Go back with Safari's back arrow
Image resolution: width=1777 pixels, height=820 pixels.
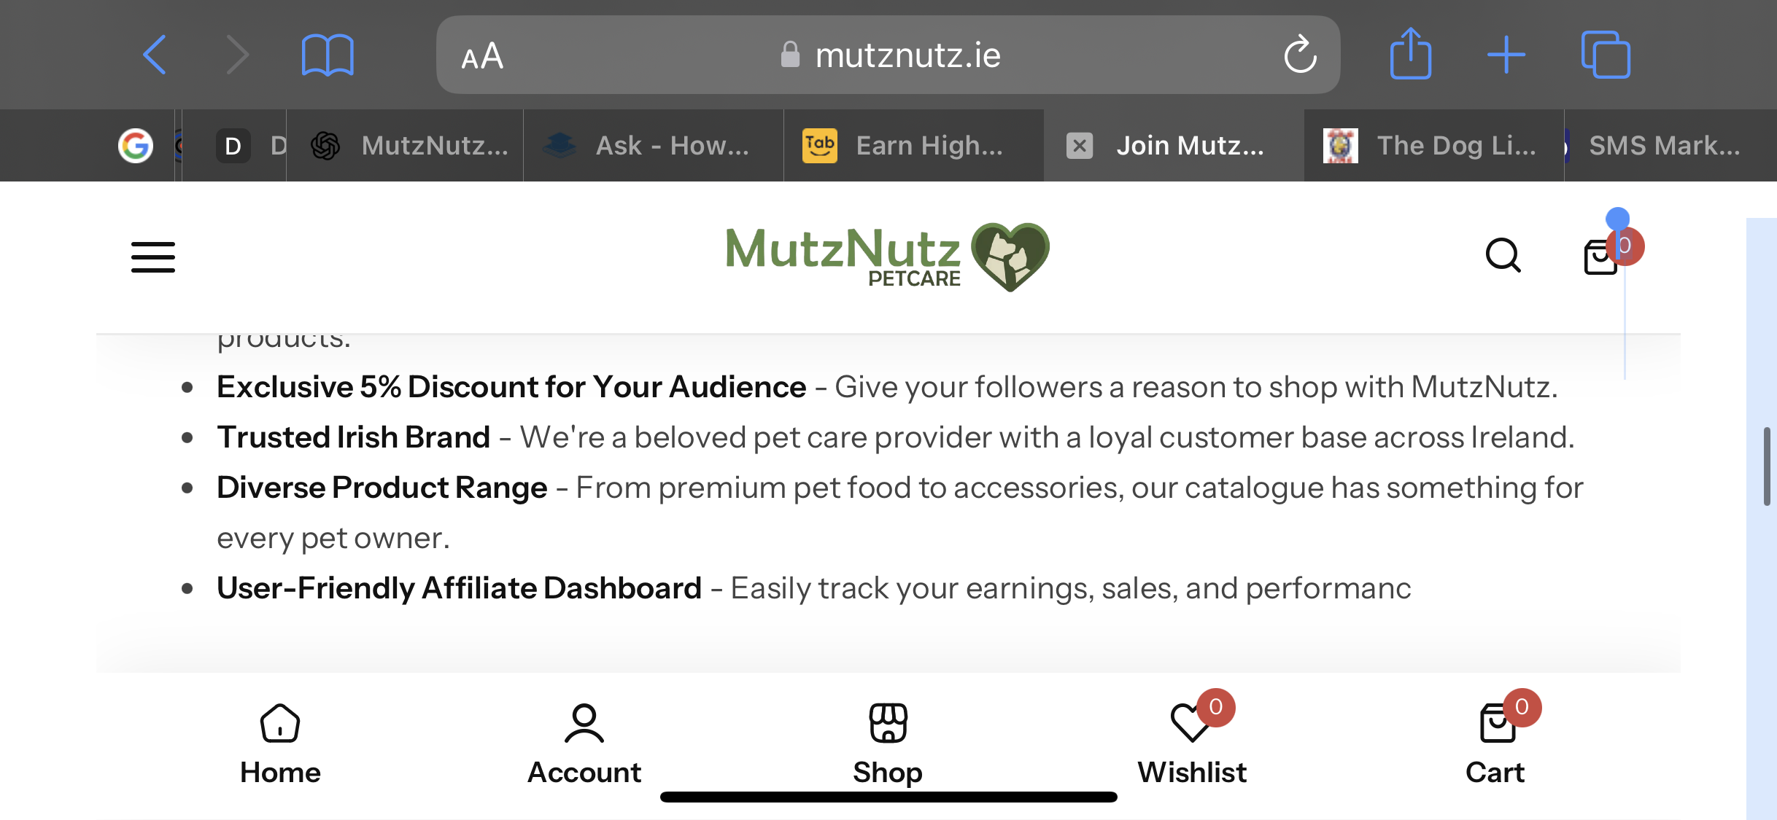coord(155,55)
